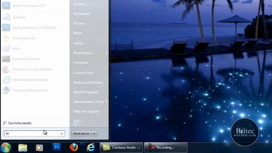
Task: Open Internet Explorer from the taskbar
Action: 91,147
